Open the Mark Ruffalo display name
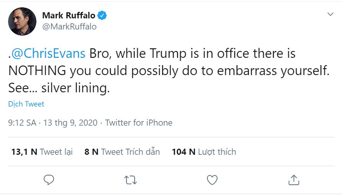The height and width of the screenshot is (195, 342). (x=69, y=15)
